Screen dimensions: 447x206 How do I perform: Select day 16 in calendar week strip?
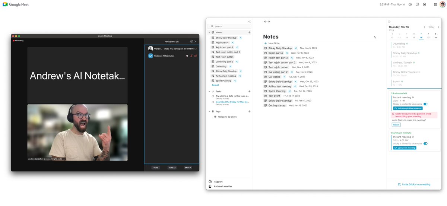pyautogui.click(x=421, y=37)
